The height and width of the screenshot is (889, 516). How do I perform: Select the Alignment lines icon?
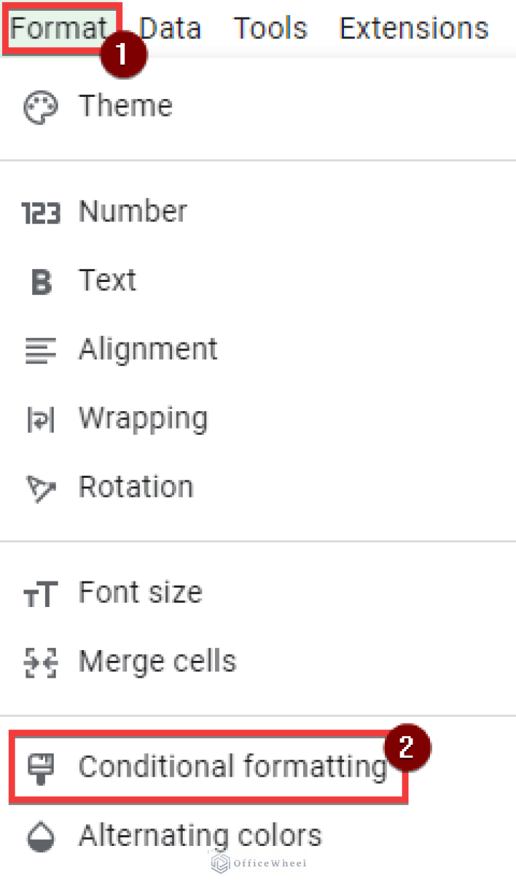[x=40, y=351]
